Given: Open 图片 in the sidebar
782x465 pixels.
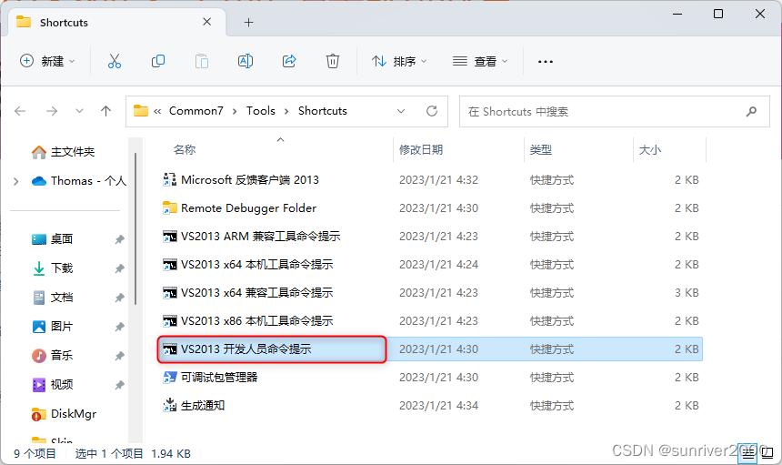Looking at the screenshot, I should [x=52, y=327].
